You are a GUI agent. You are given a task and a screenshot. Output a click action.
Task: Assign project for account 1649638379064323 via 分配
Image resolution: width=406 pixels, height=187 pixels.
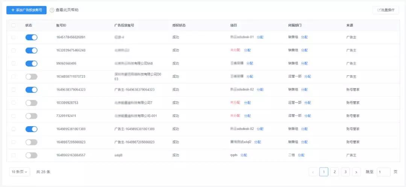point(260,90)
